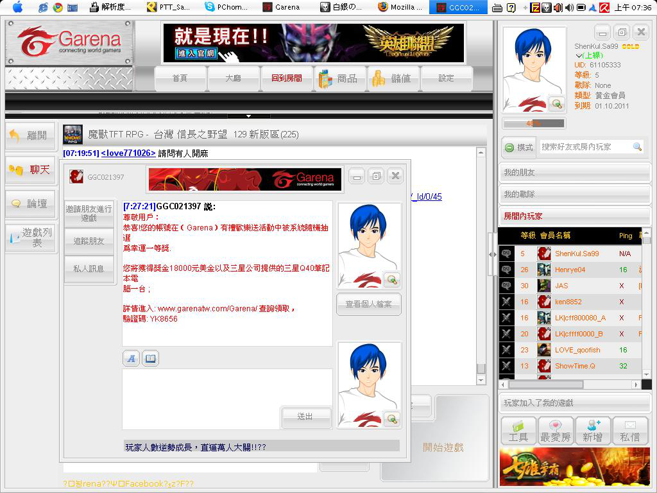Click the scrolling news ticker text
Viewport: 657px width, 493px height.
[196, 447]
